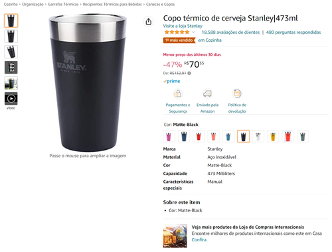Viewport: 332px width, 252px height.
Task: Click the prime logo badge
Action: click(172, 81)
